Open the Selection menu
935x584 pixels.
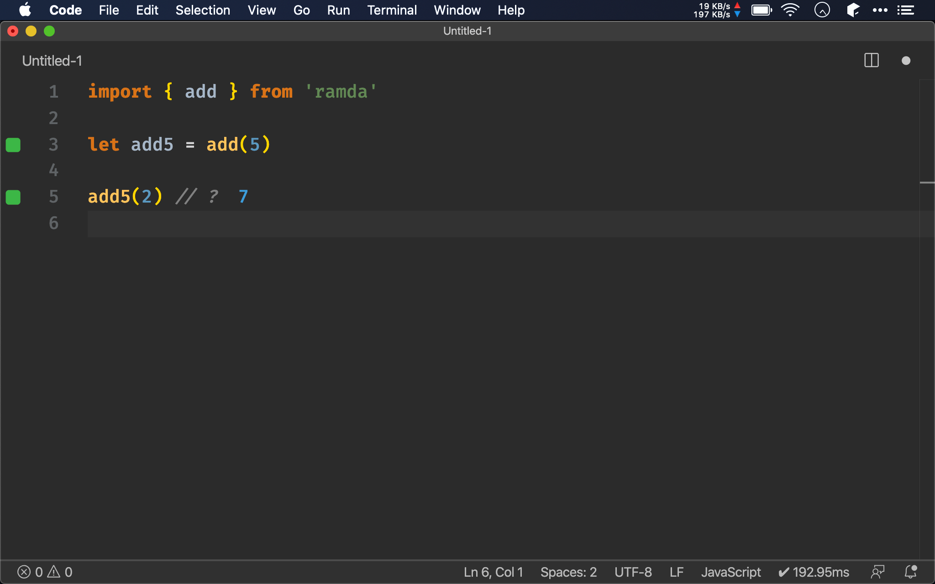(203, 10)
